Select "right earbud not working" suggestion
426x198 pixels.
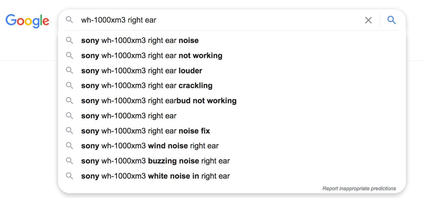coord(159,101)
